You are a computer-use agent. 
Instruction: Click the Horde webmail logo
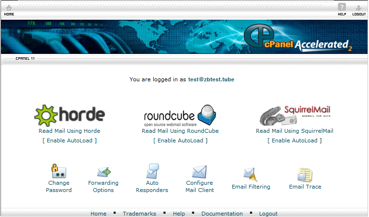pyautogui.click(x=69, y=115)
